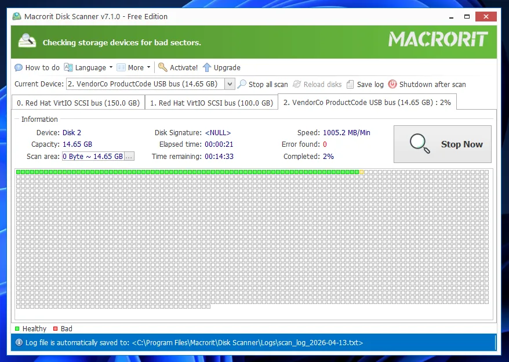
Task: Click the red Bad legend swatch
Action: click(55, 328)
